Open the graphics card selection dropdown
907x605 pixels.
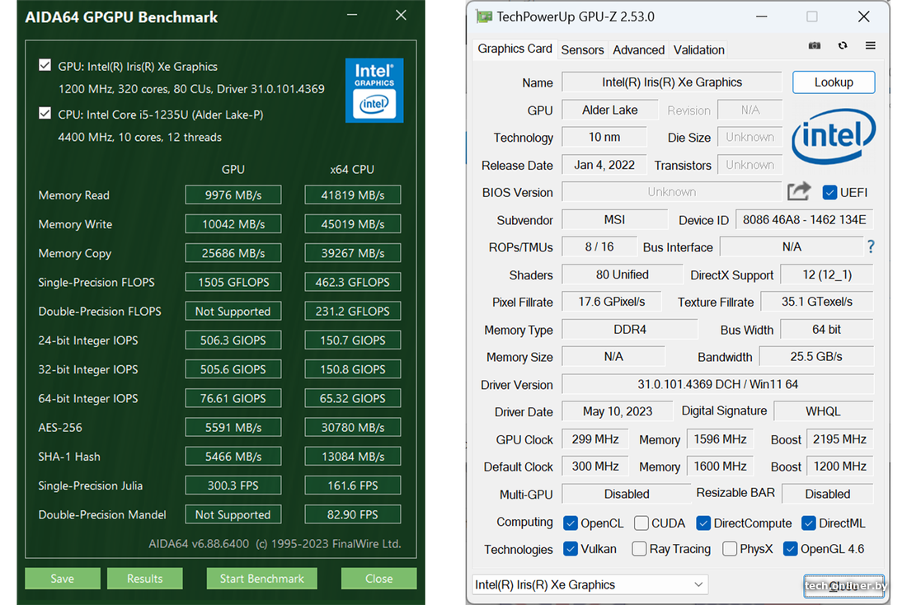[590, 584]
